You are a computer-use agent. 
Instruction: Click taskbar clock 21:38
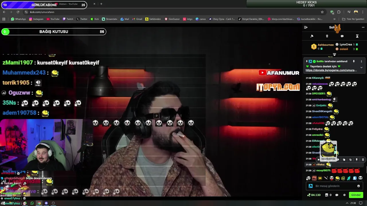pos(353,203)
